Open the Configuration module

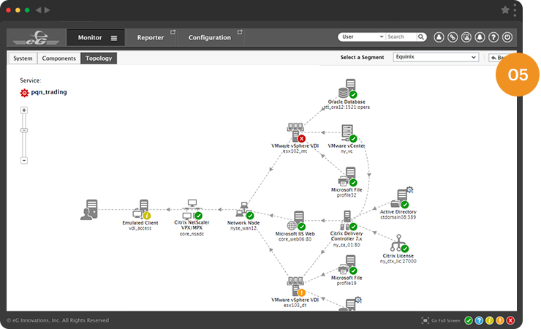coord(209,37)
